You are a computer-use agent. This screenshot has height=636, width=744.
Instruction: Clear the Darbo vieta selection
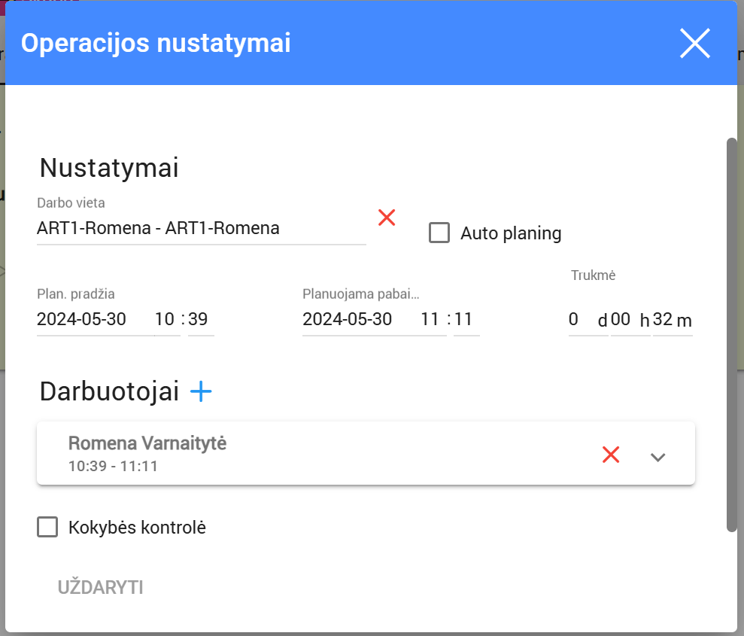point(387,218)
